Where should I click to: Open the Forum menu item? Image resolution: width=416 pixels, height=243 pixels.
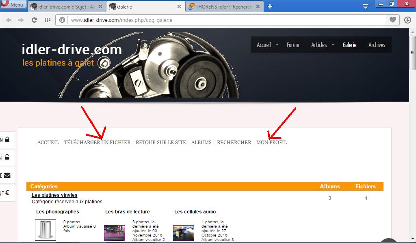coord(293,45)
